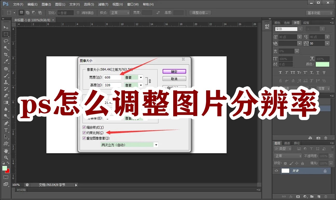This screenshot has width=336, height=200.
Task: Open the 基本功能 workspace dropdown
Action: coord(319,13)
